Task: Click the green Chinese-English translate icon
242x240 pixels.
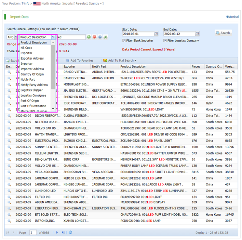Action: coord(106,37)
